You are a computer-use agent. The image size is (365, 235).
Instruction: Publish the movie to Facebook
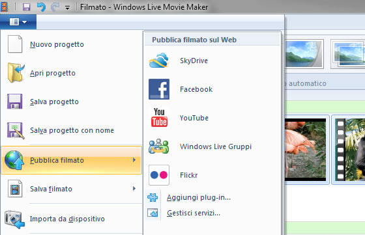212,89
